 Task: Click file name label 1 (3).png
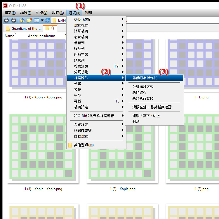[201, 189]
